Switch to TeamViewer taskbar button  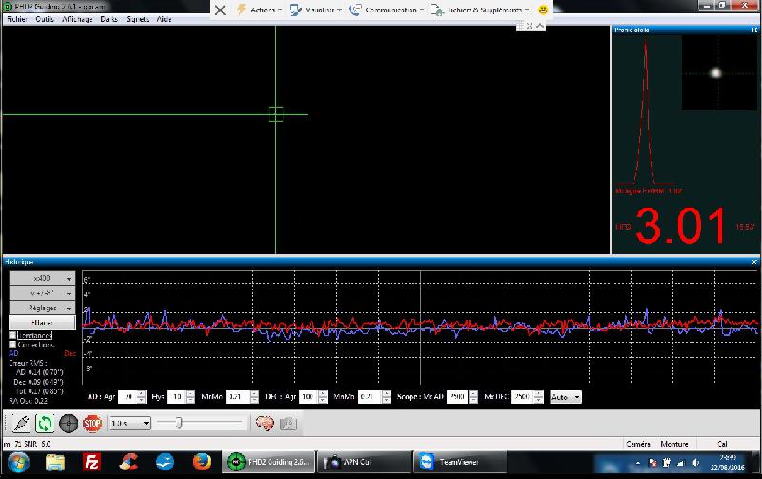coord(459,462)
